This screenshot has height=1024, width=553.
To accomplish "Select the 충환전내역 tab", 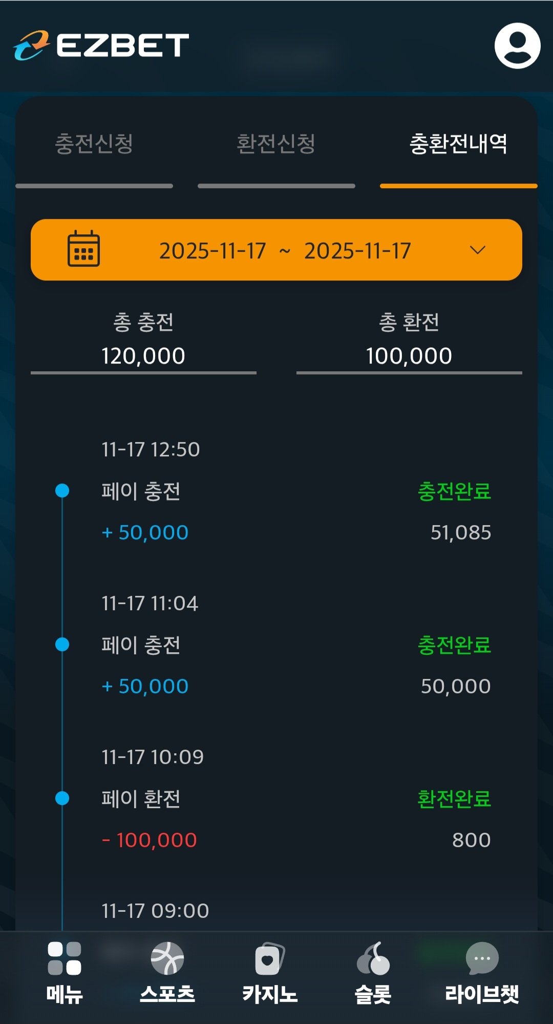I will (458, 144).
